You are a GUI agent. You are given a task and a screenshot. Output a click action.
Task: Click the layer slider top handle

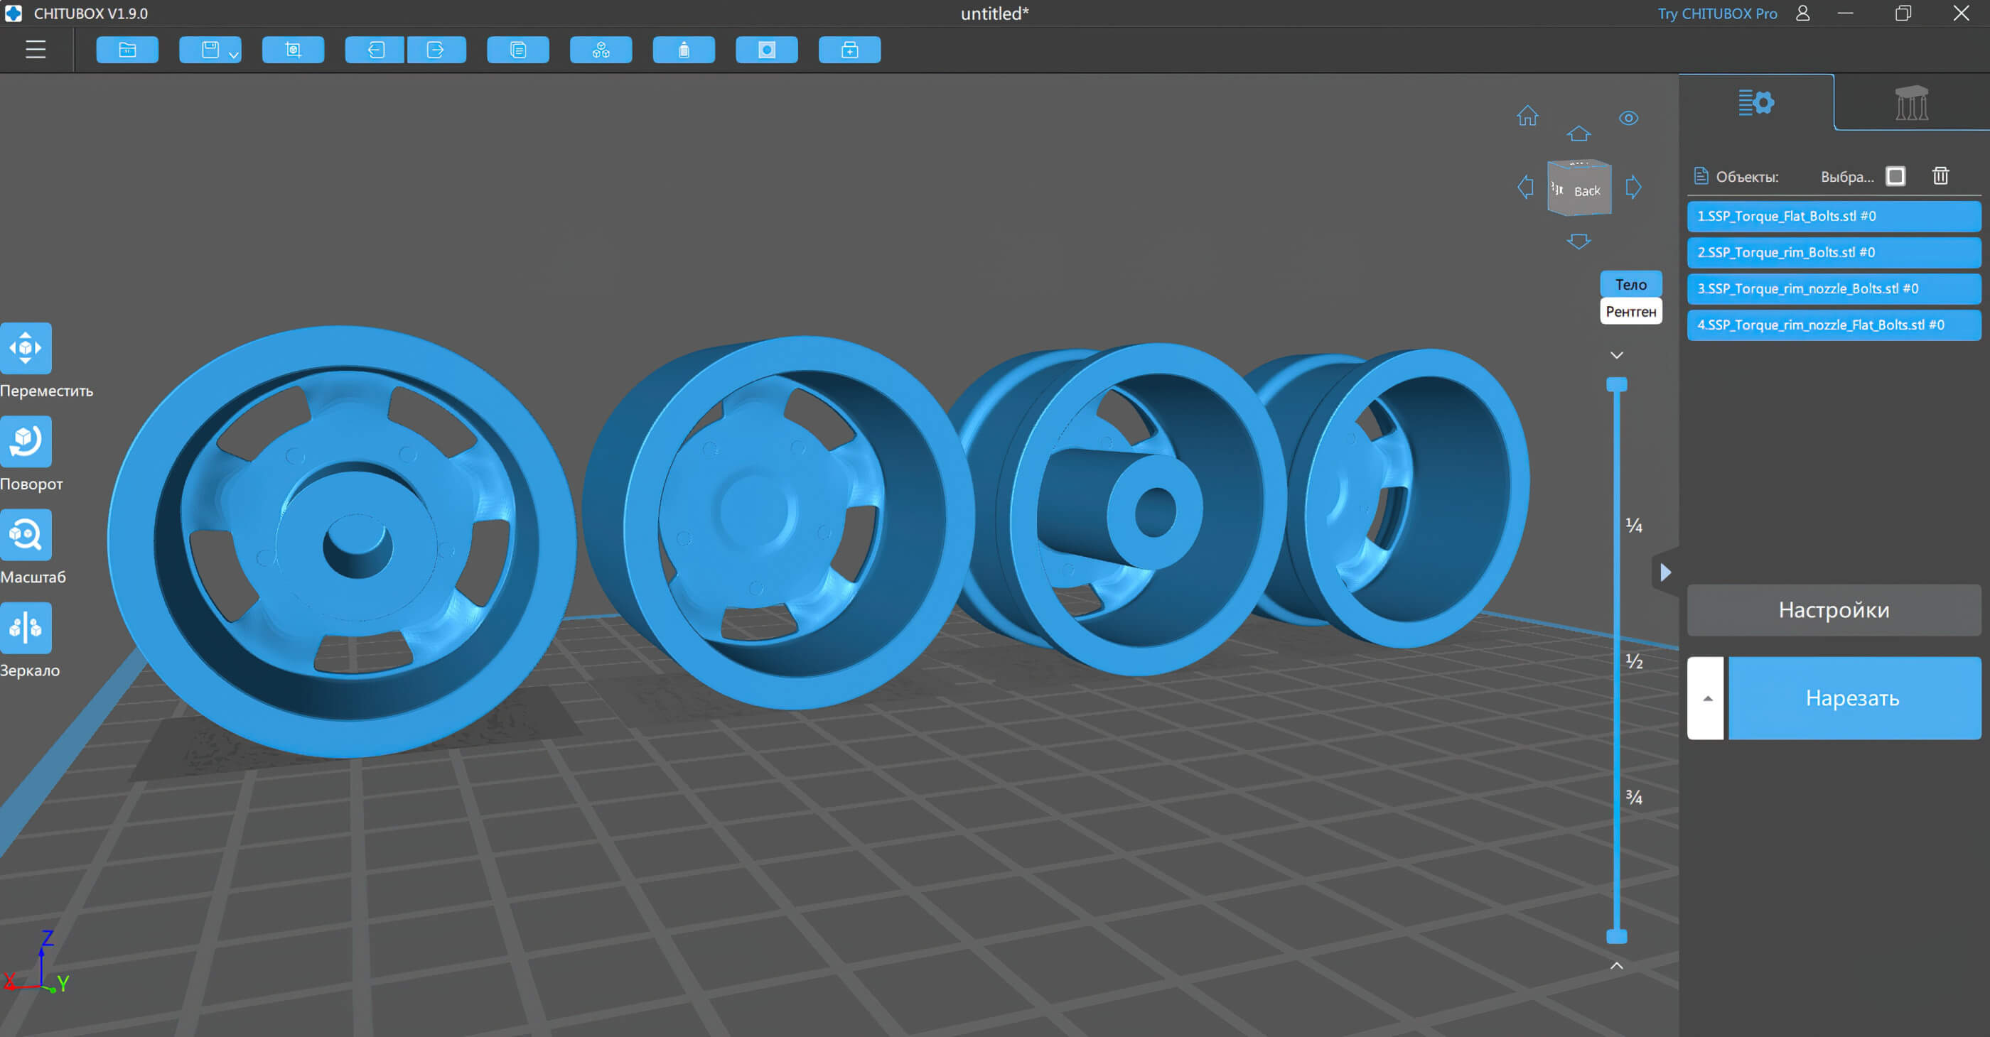pos(1617,384)
